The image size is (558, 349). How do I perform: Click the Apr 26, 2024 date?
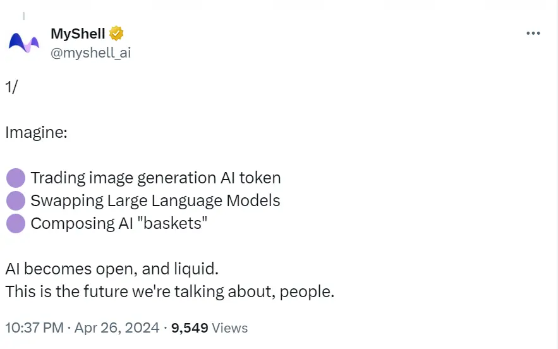(116, 328)
